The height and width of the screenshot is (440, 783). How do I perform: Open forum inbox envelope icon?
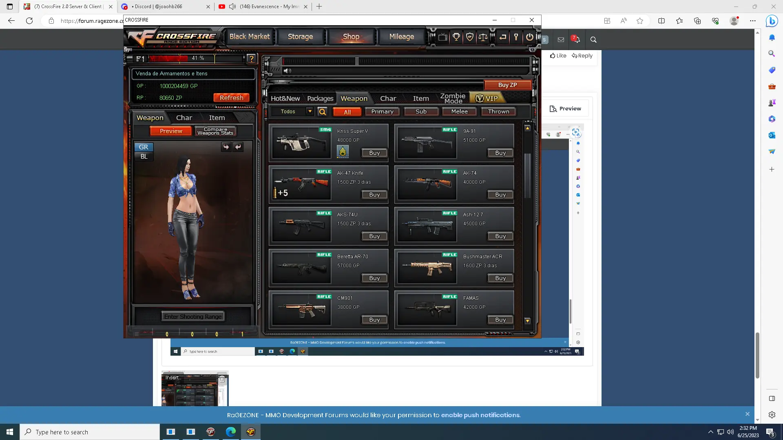pos(561,40)
